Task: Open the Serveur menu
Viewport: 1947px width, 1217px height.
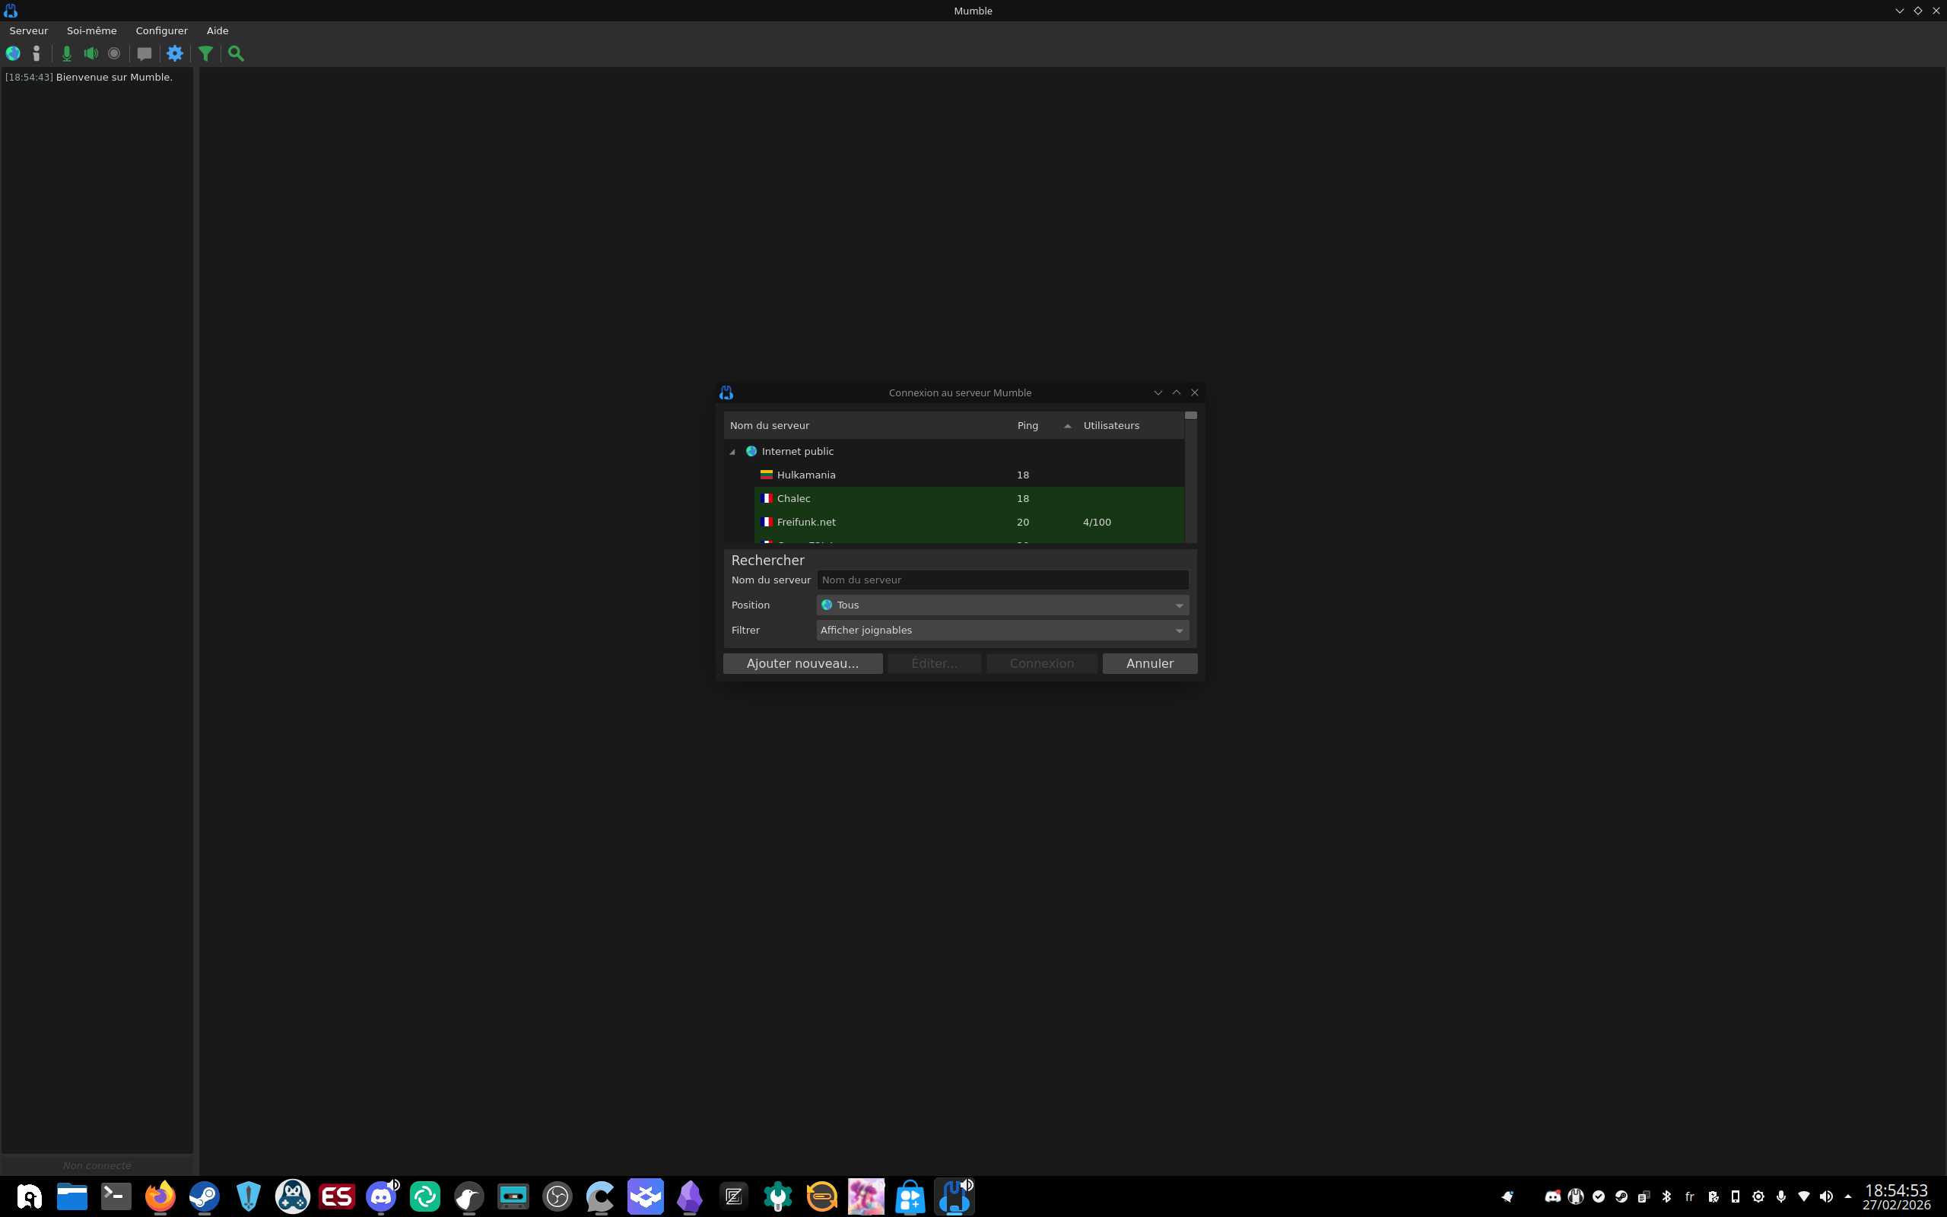Action: click(29, 30)
